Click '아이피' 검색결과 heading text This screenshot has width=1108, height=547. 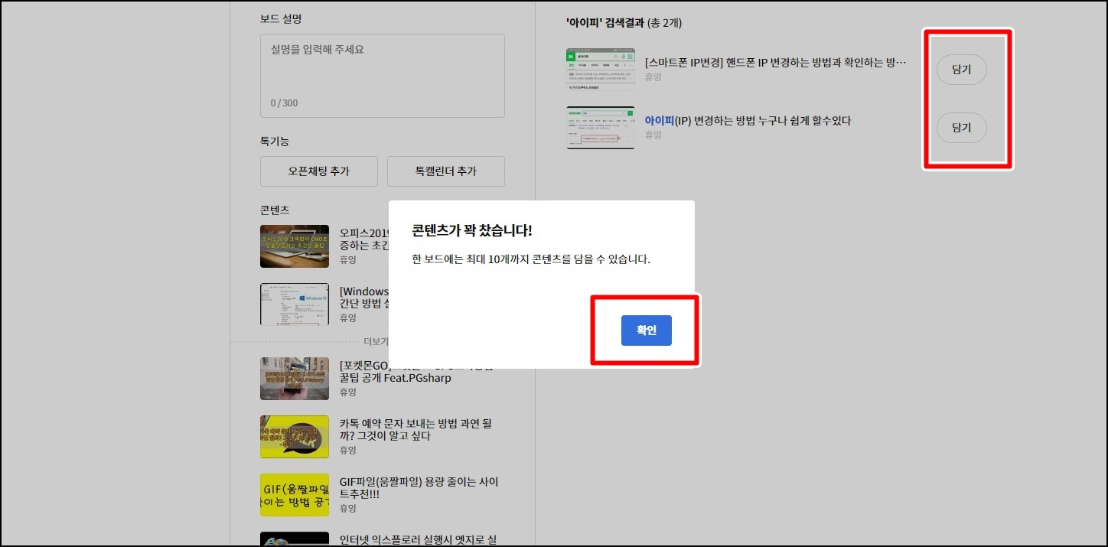pyautogui.click(x=605, y=23)
